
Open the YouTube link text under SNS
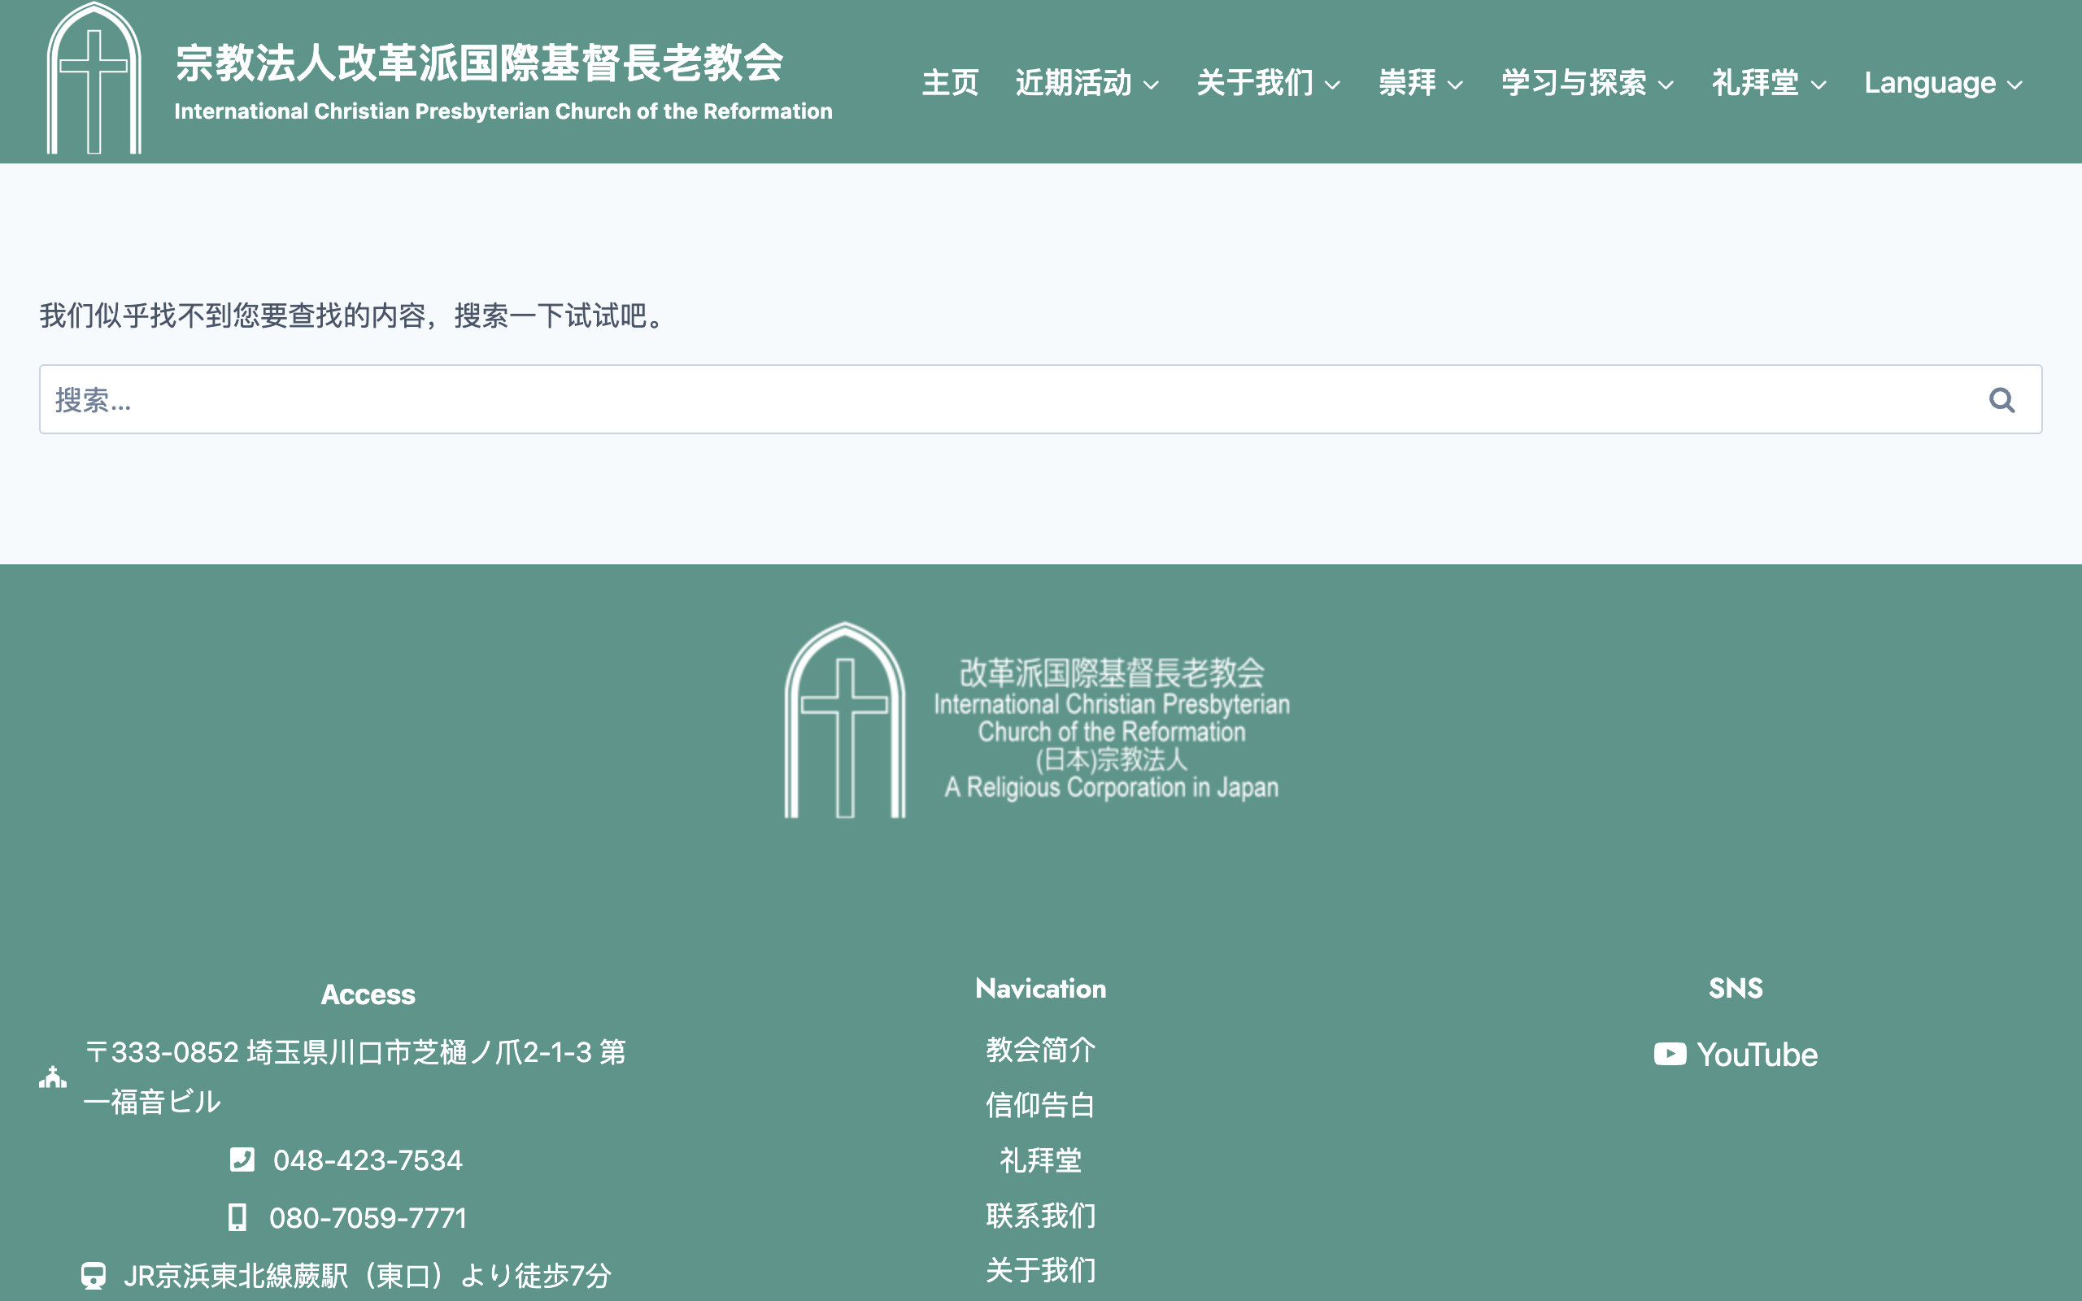(1757, 1055)
